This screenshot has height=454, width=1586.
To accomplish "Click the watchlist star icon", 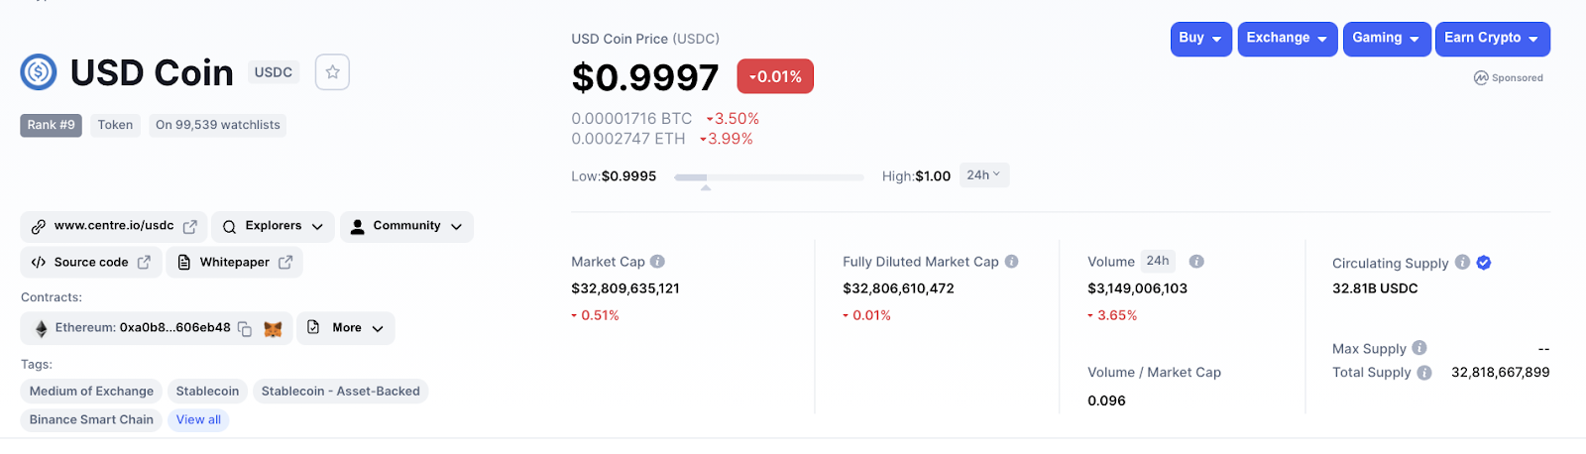I will coord(332,72).
